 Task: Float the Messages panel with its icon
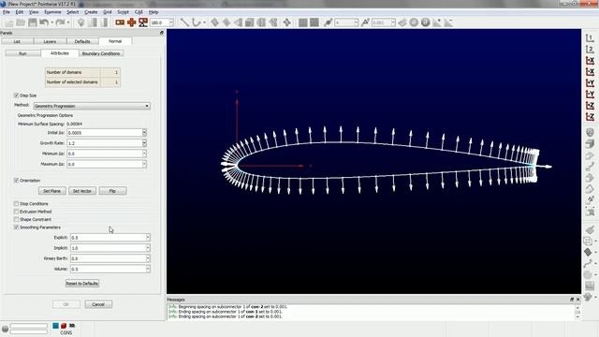(572, 300)
